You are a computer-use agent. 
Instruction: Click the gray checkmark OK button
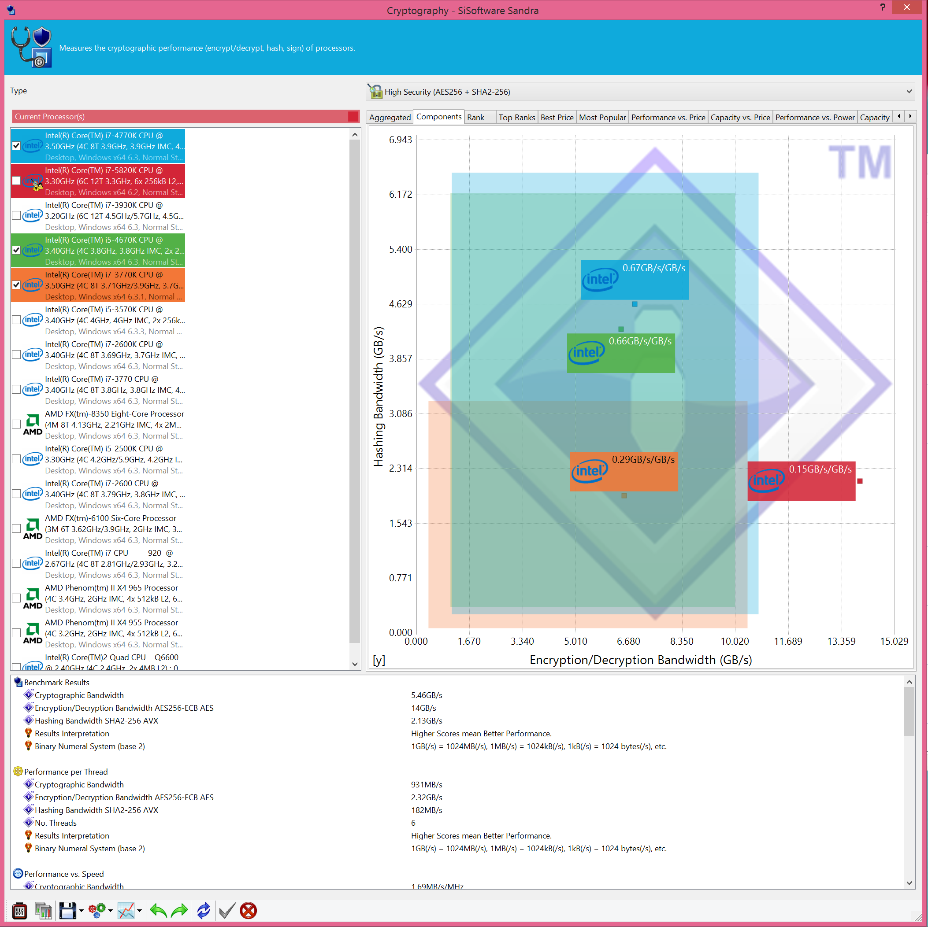point(227,911)
